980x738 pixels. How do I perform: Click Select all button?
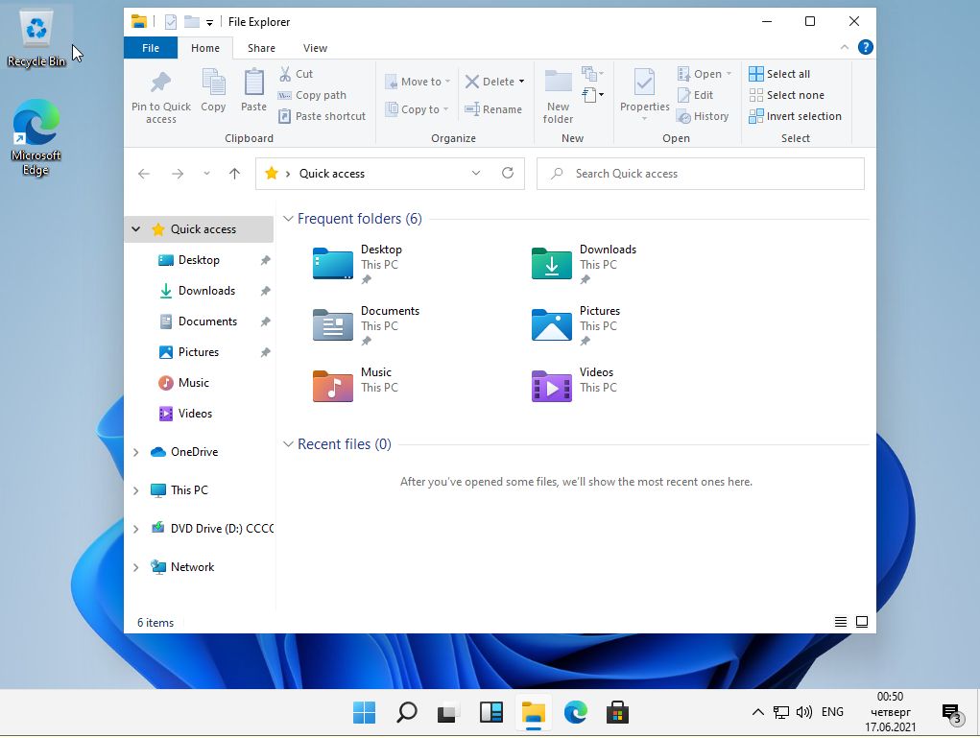779,74
